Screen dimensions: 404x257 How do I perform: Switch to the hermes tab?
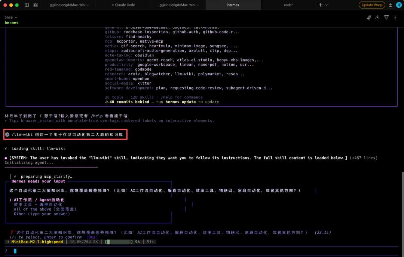(x=233, y=5)
